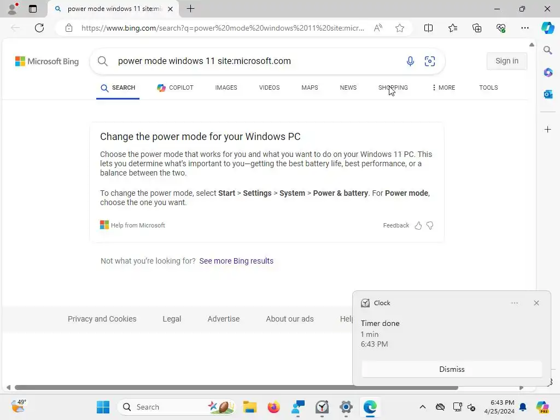The image size is (560, 420).
Task: Customize sidebar plus button
Action: pos(548,129)
